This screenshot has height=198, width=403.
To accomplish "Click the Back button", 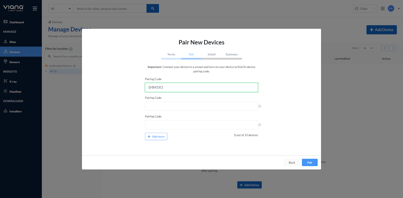I will 292,163.
